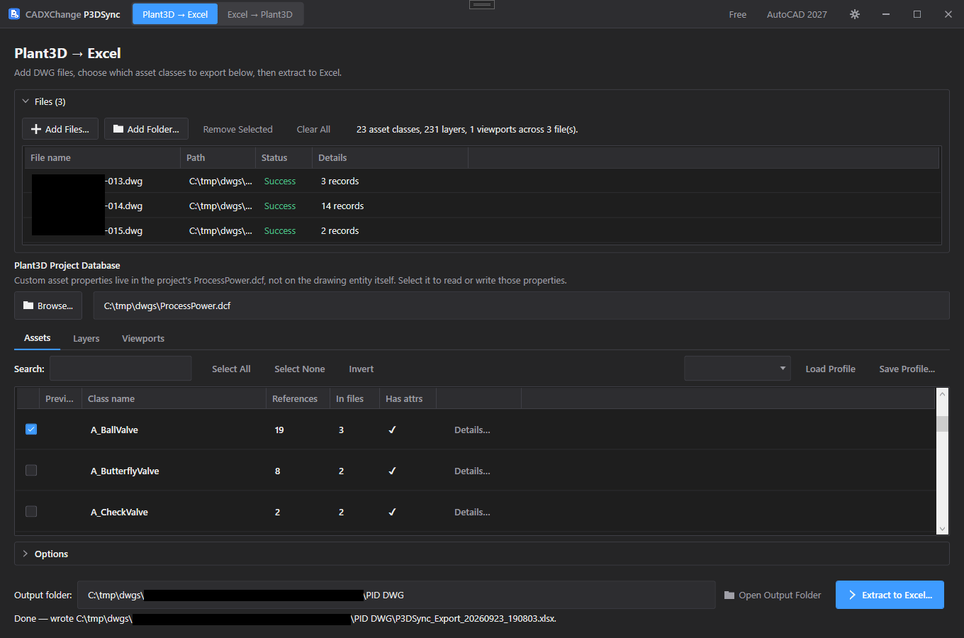Click the folder icon on Browse button
Screen dimensions: 964x638
28,306
